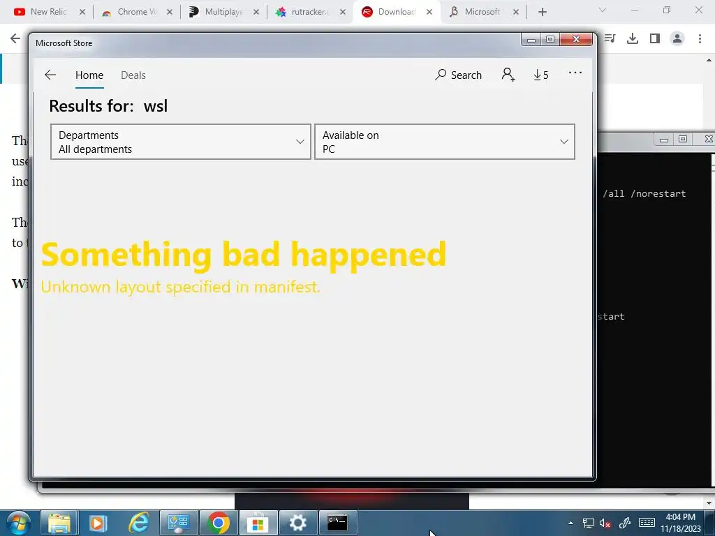Viewport: 715px width, 536px height.
Task: Open File Explorer from taskbar
Action: coord(59,523)
